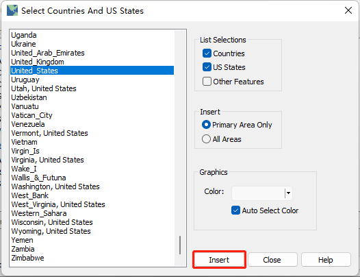
Task: Choose the All Areas radio option
Action: point(206,139)
